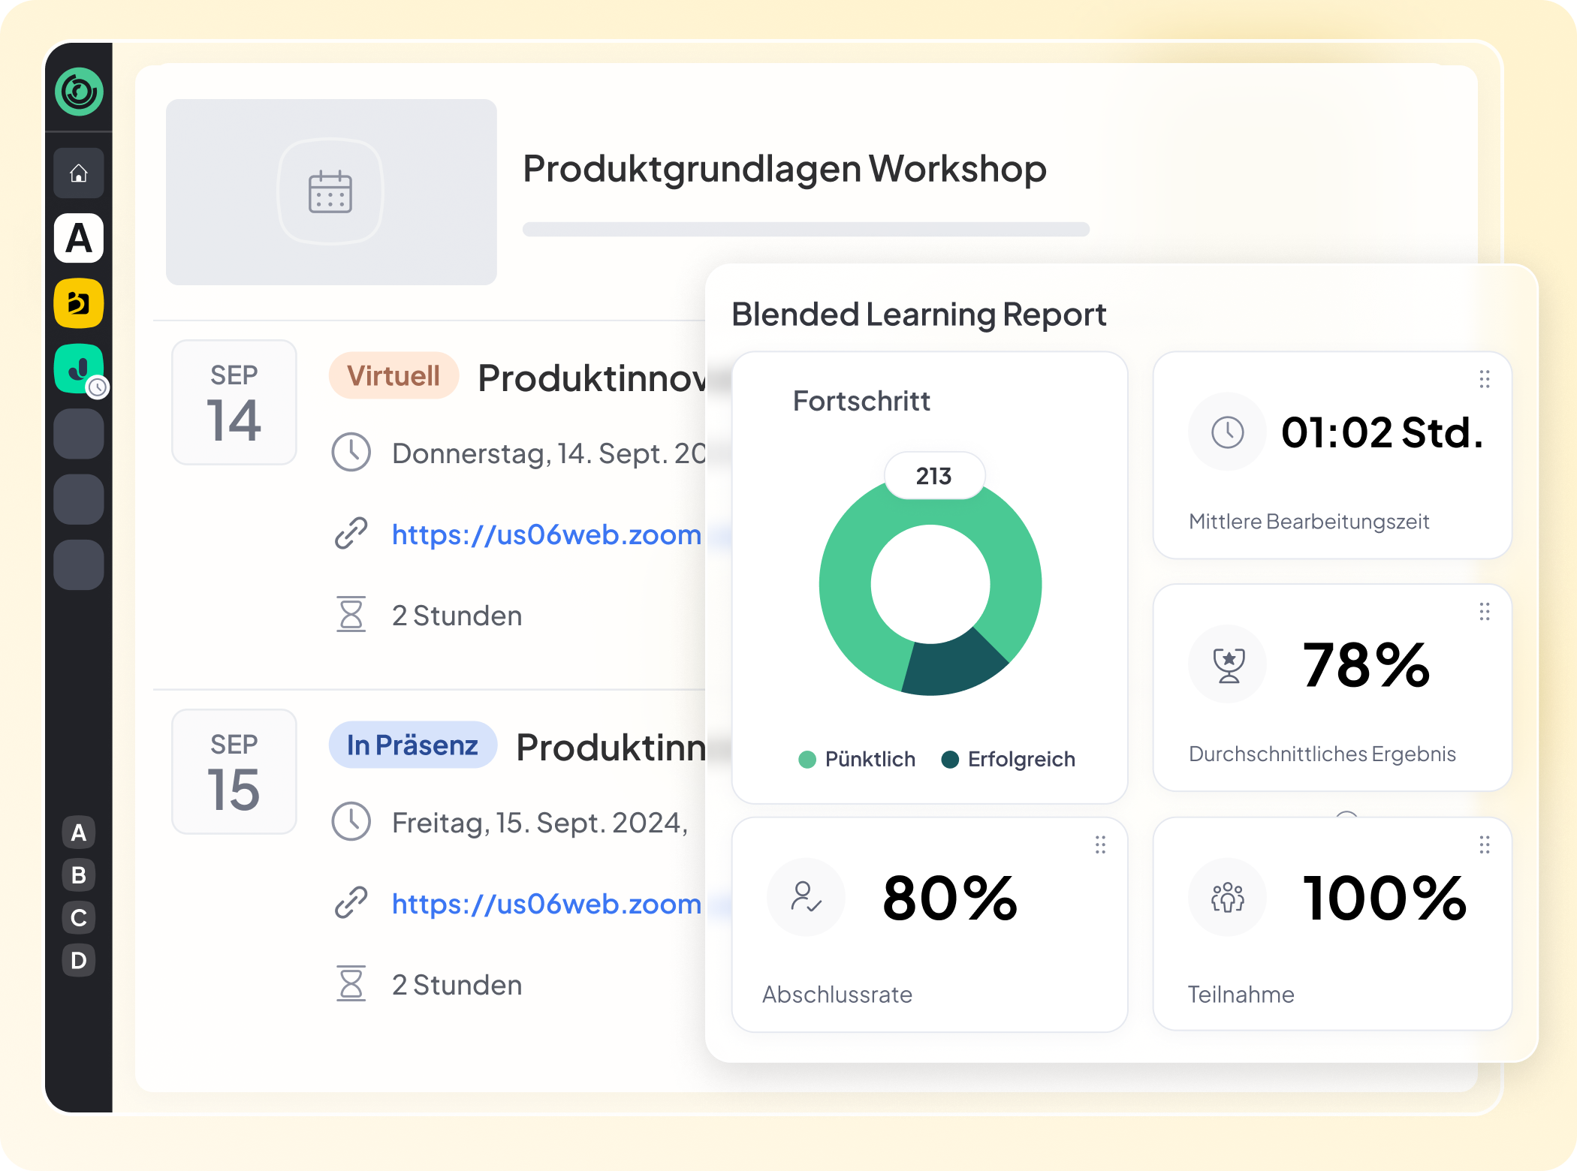The height and width of the screenshot is (1171, 1577).
Task: Click the SEP 14 date tile
Action: pos(234,402)
